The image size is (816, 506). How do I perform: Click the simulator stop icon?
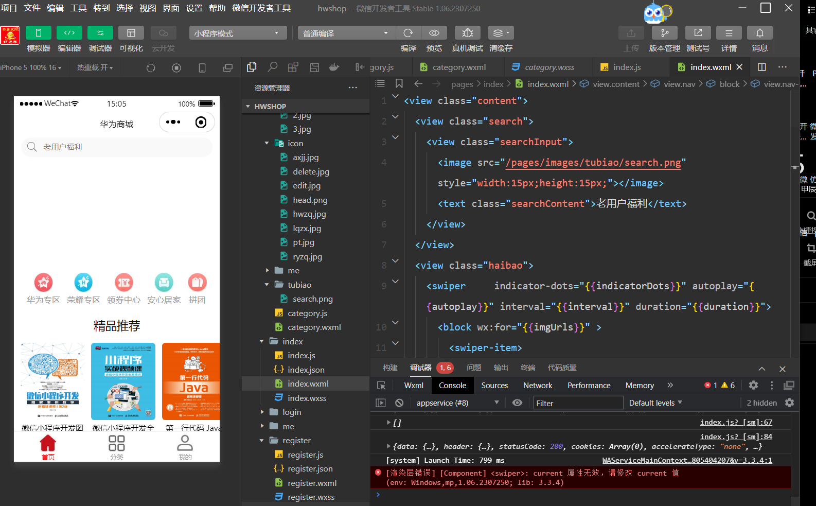point(176,68)
